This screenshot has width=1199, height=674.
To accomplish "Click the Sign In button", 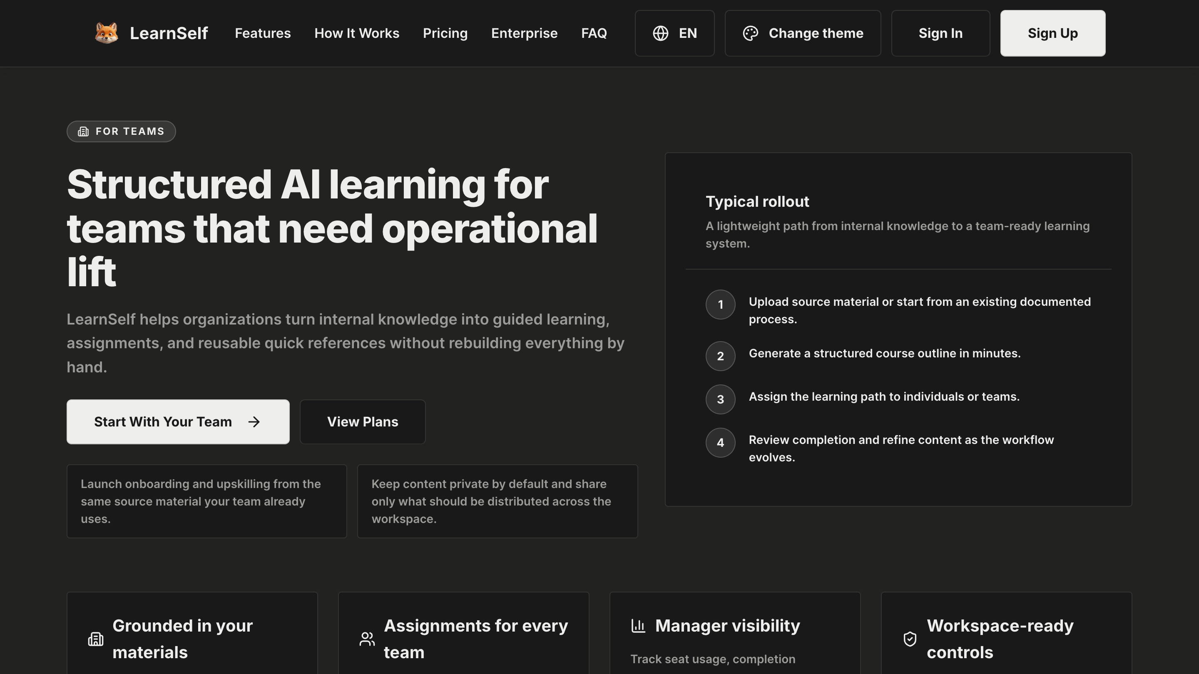I will coord(941,33).
